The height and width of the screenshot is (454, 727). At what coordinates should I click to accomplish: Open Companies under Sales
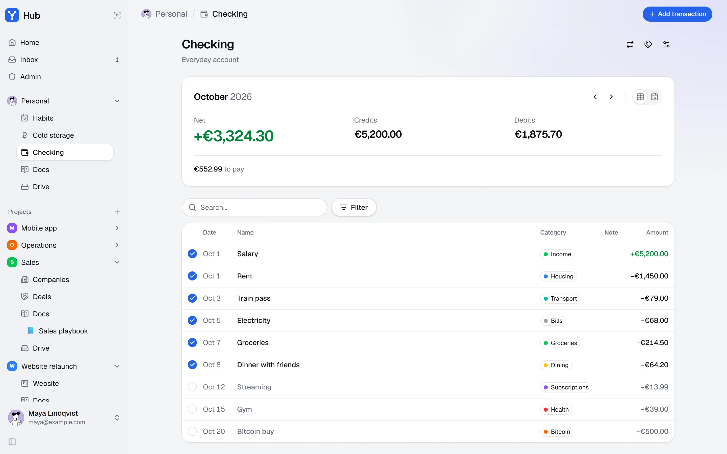coord(65,279)
